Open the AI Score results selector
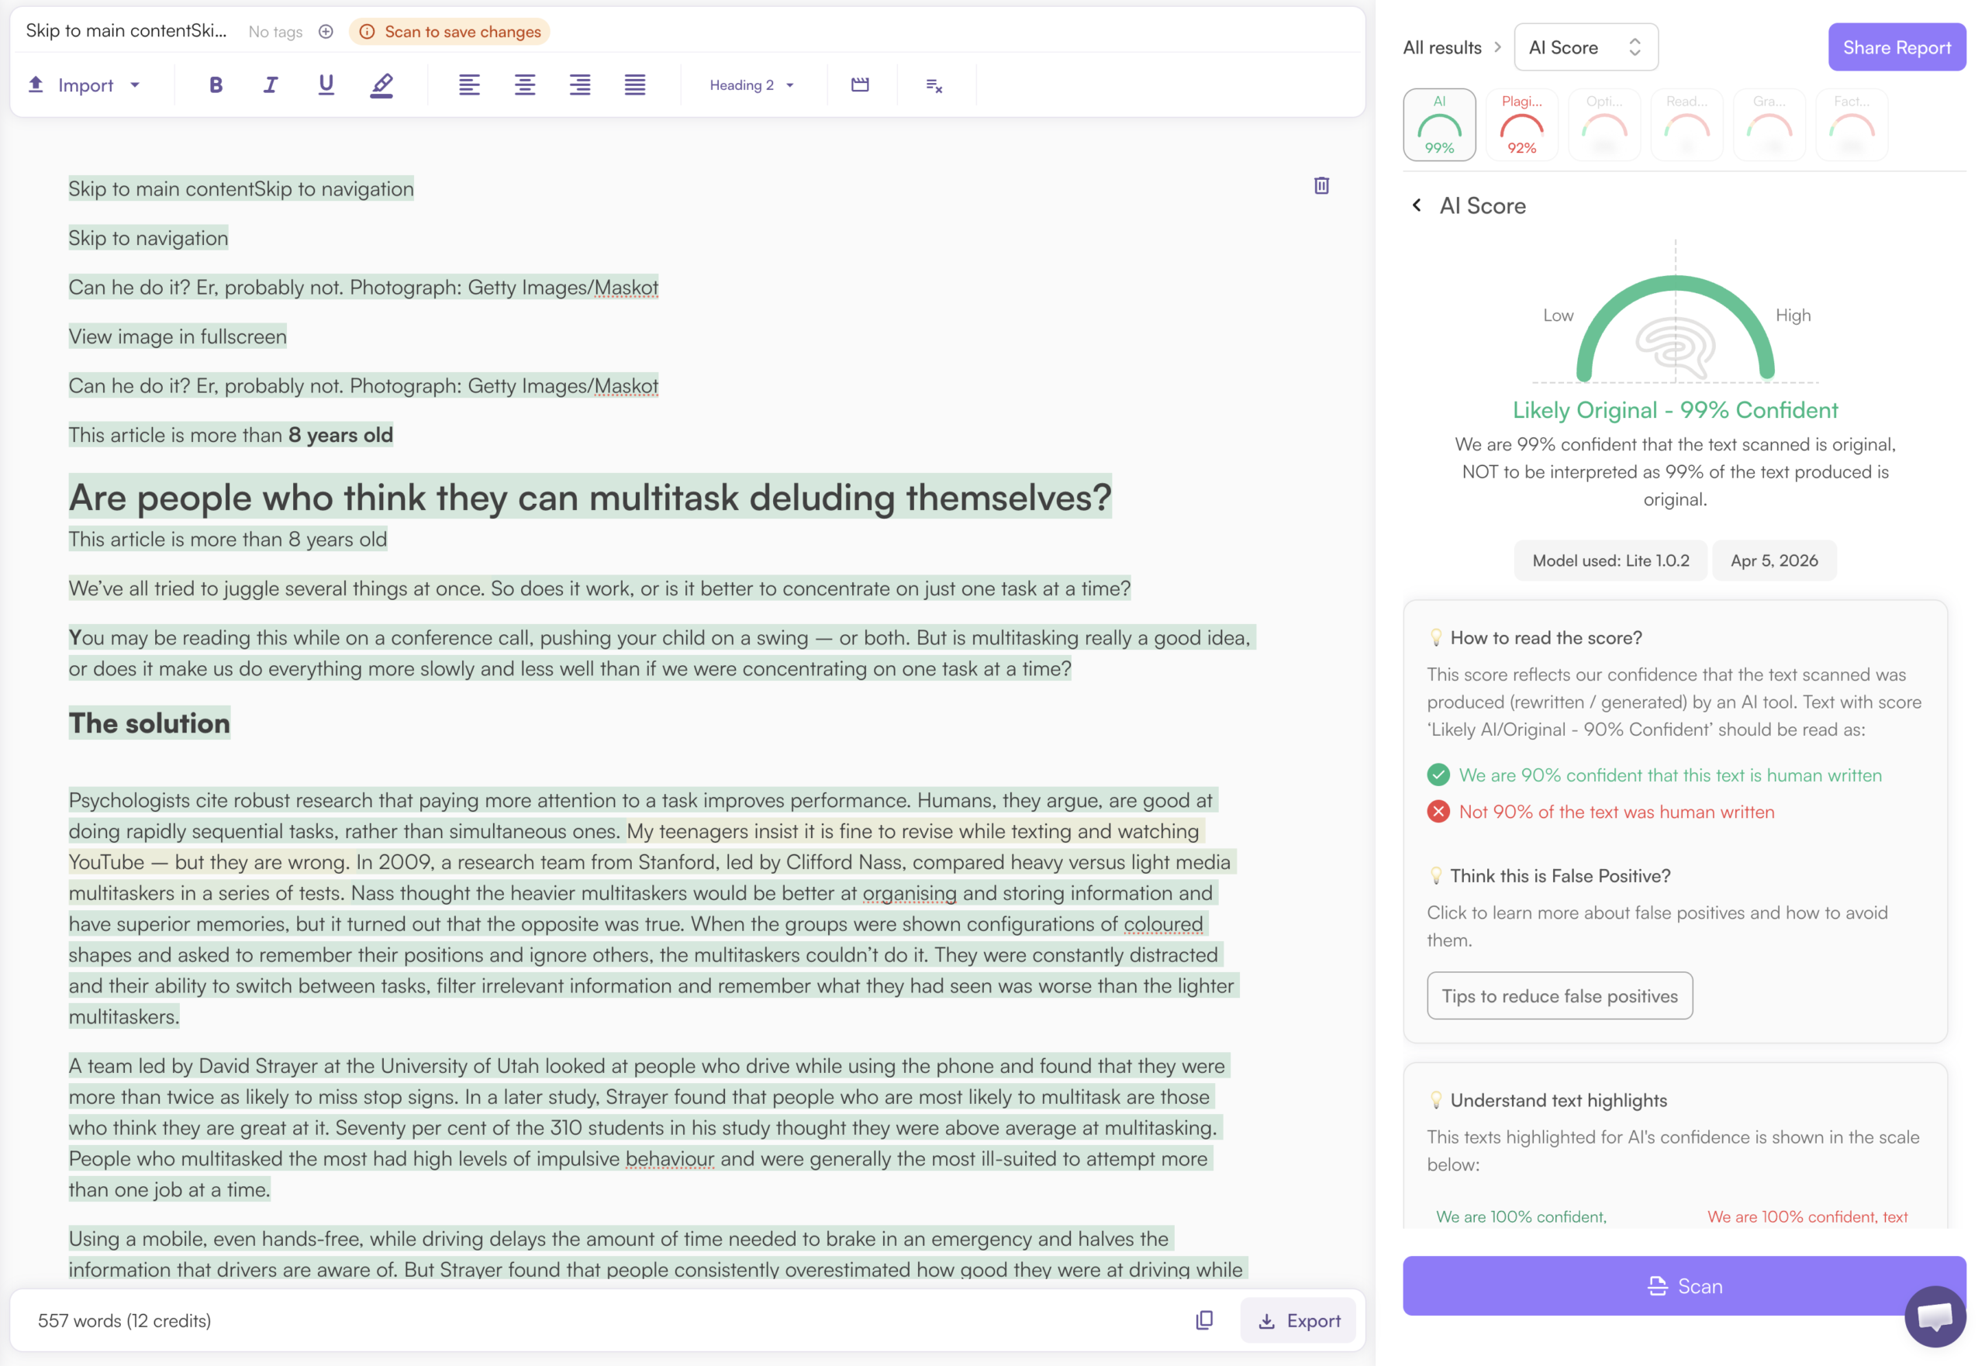The width and height of the screenshot is (1985, 1366). coord(1585,47)
